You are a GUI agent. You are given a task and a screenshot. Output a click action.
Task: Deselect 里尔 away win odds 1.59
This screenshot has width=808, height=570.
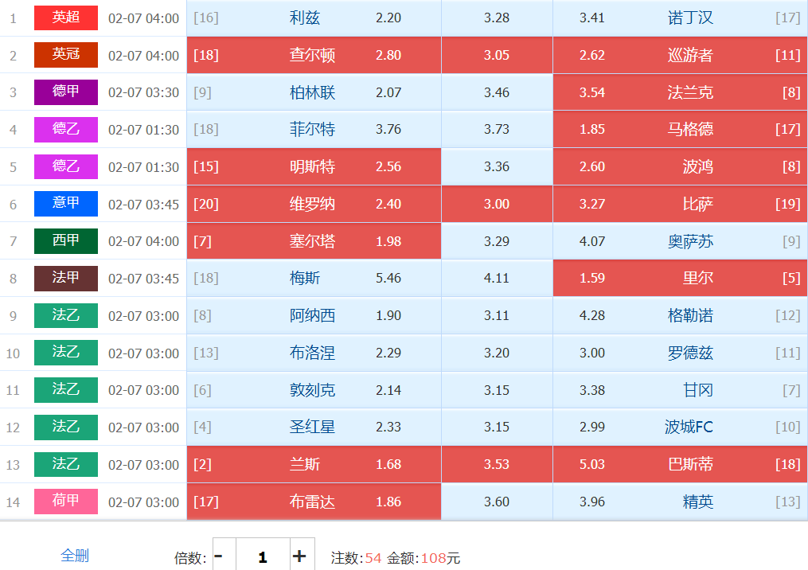pos(680,279)
